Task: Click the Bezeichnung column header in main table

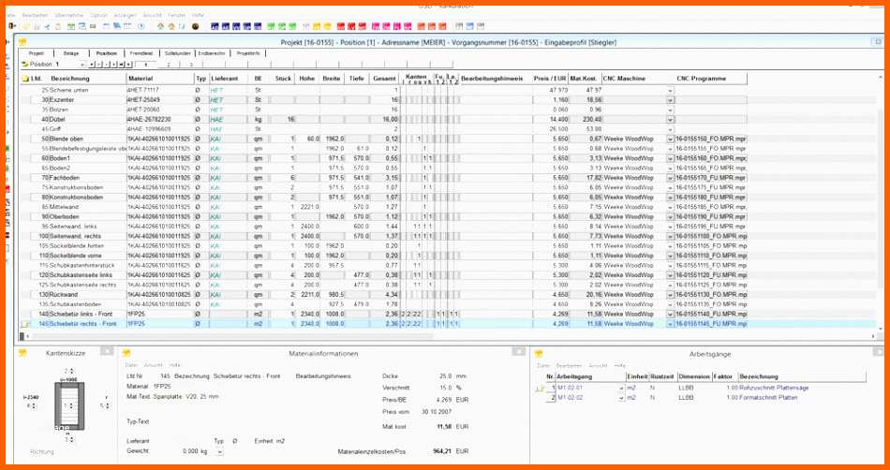Action: click(70, 79)
